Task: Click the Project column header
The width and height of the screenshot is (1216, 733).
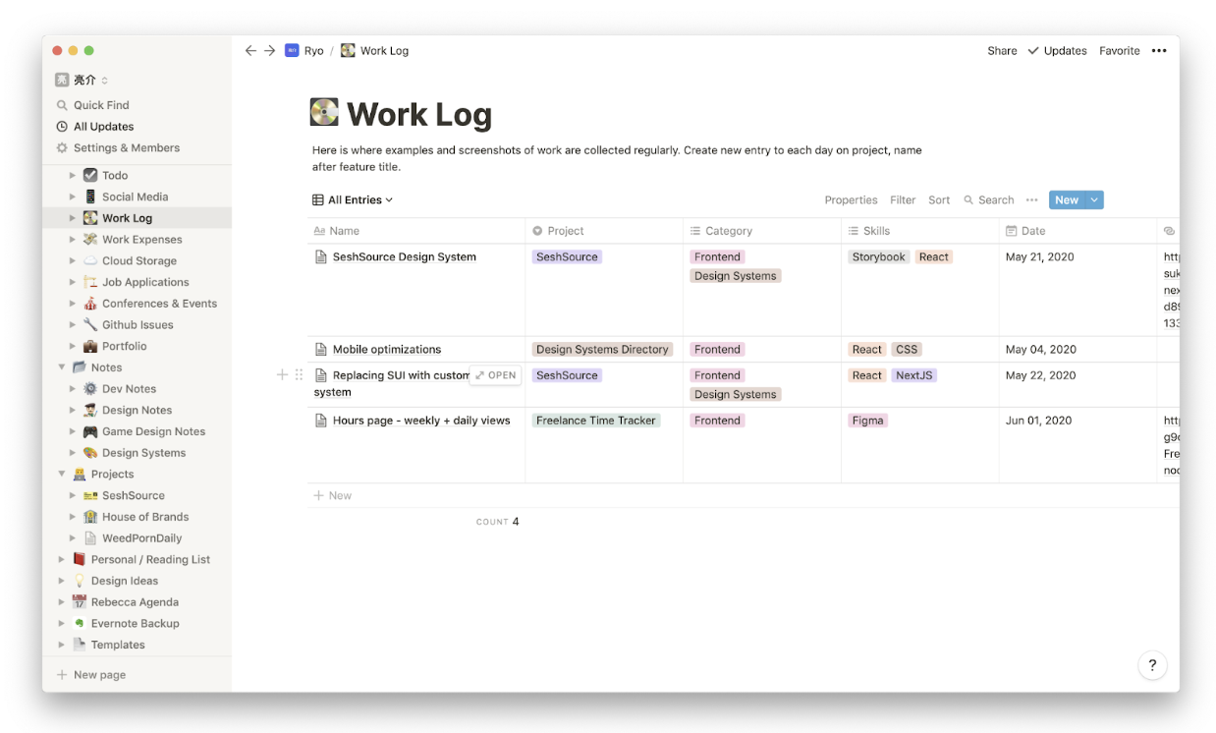Action: coord(604,231)
